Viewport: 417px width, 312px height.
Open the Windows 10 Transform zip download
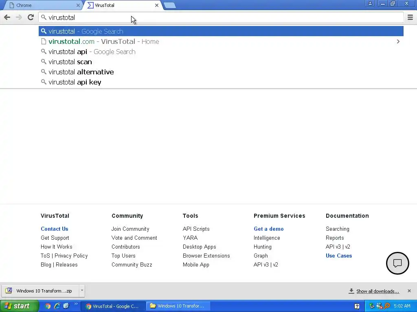point(40,291)
